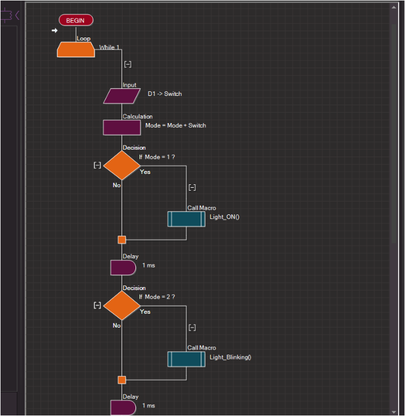The image size is (405, 416).
Task: Click the D1 -> Switch label text
Action: pyautogui.click(x=164, y=94)
